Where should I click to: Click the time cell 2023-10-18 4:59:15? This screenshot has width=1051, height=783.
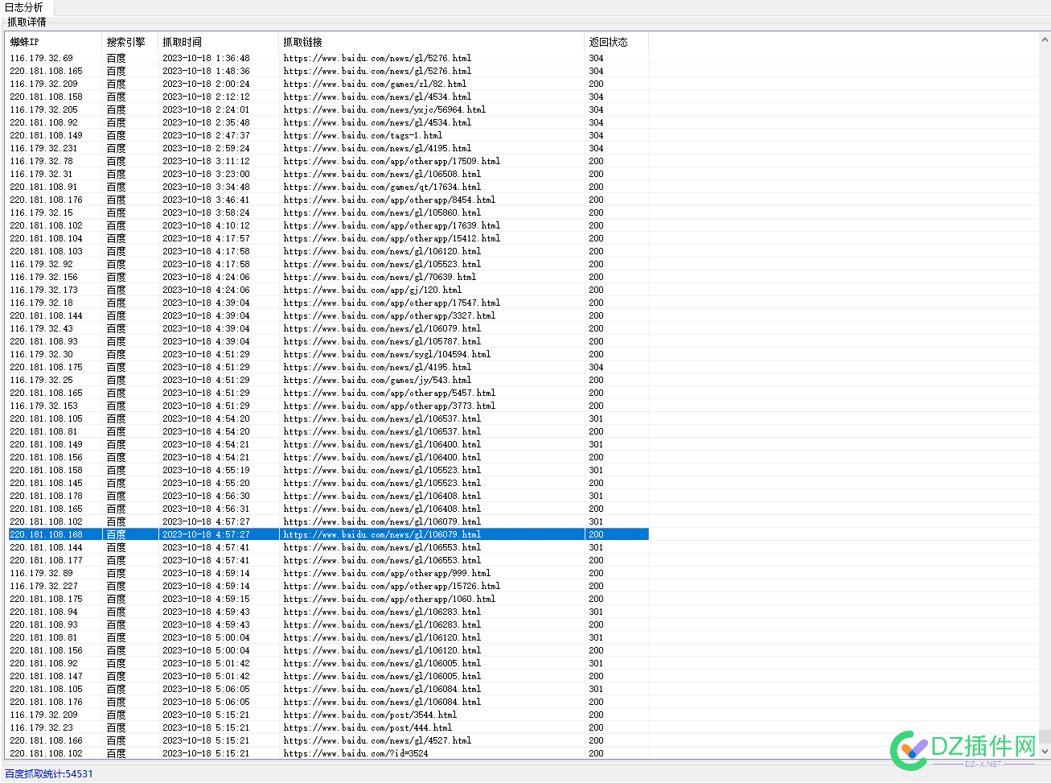(x=206, y=599)
